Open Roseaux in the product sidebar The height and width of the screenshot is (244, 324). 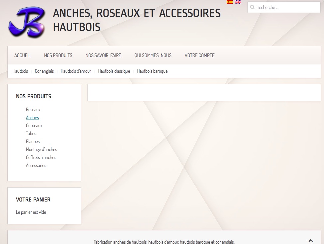pyautogui.click(x=33, y=110)
